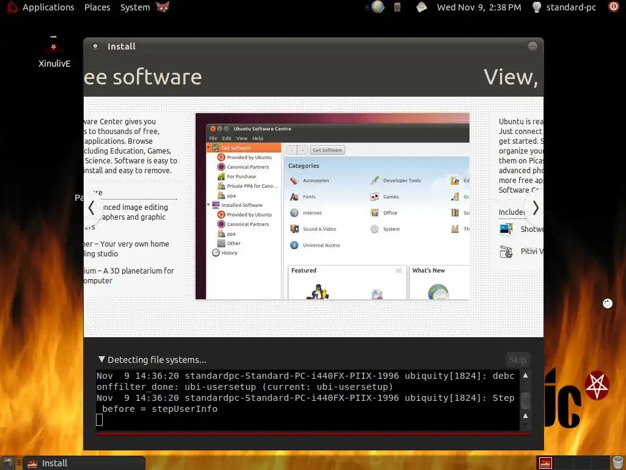Open the Trash icon in bottom panel
Screen dimensions: 626x470
pos(617,463)
